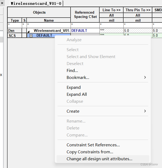Open Constraint Set References...
Viewport: 162px width, 168px height.
click(93, 145)
